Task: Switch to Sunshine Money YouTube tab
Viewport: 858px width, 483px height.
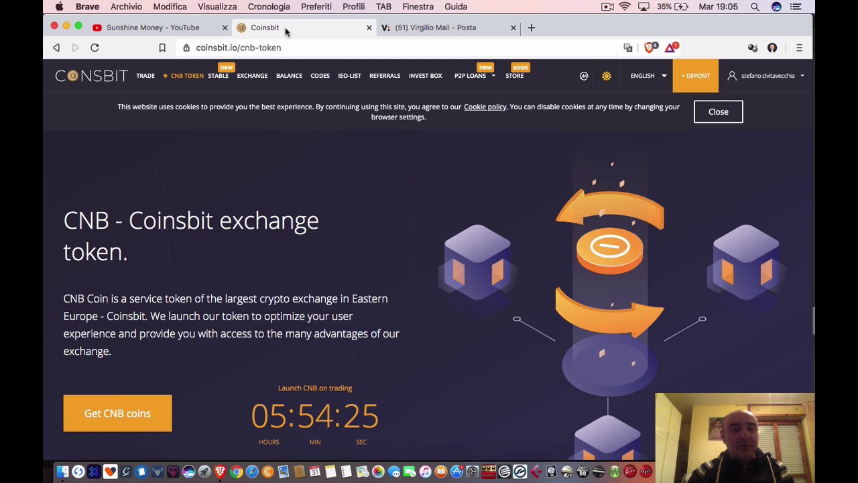Action: coord(154,28)
